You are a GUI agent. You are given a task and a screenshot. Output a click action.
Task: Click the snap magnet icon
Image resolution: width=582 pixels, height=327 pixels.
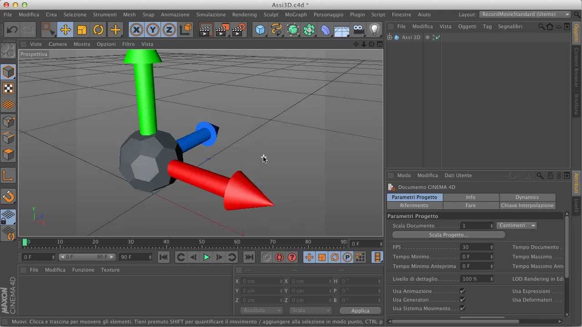(x=8, y=197)
